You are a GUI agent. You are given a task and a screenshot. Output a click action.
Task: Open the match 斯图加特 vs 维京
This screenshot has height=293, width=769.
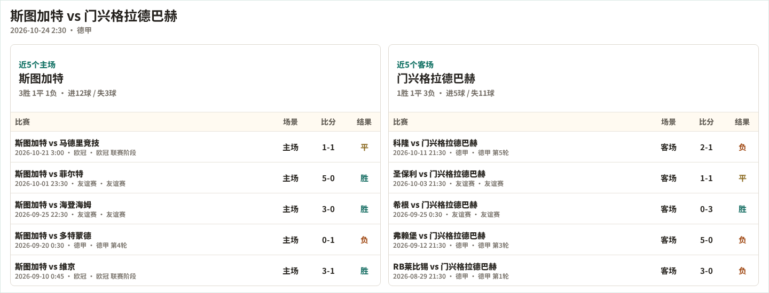45,266
